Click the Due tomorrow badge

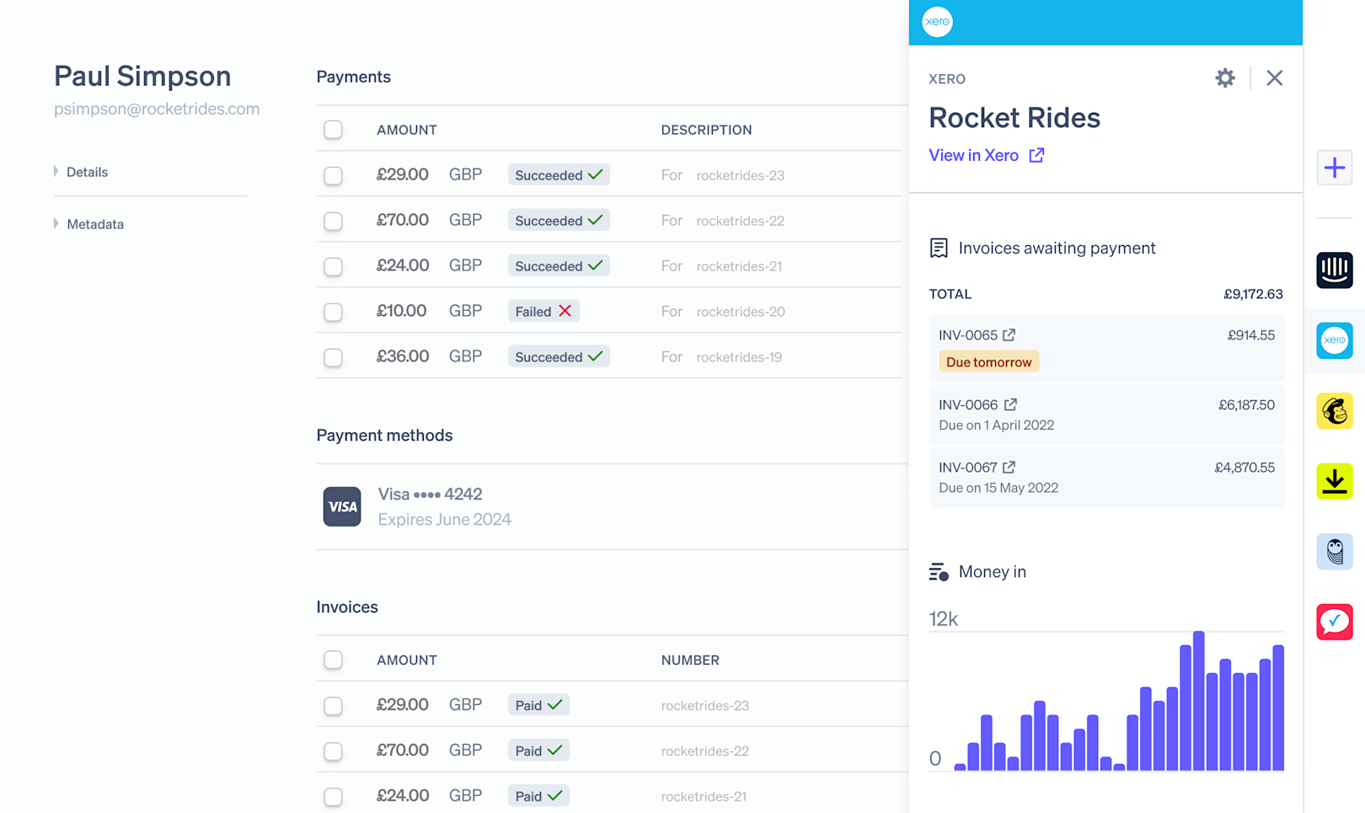(988, 361)
